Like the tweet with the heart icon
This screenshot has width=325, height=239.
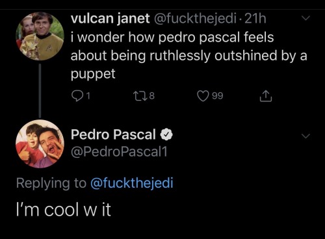click(x=203, y=96)
